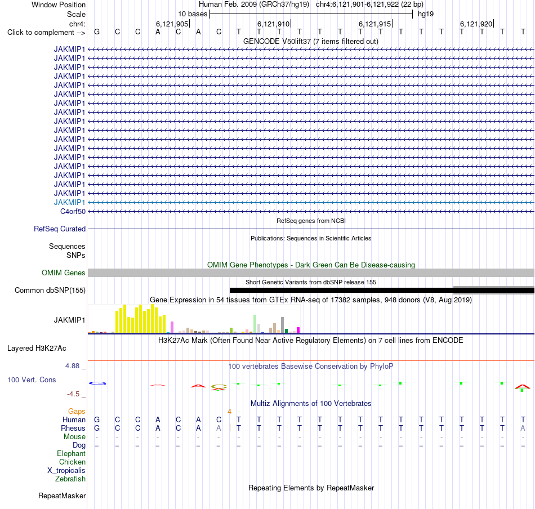Click the yellow brain-tissue bars in GTEx chart
Image resolution: width=535 pixels, height=509 pixels.
(141, 319)
